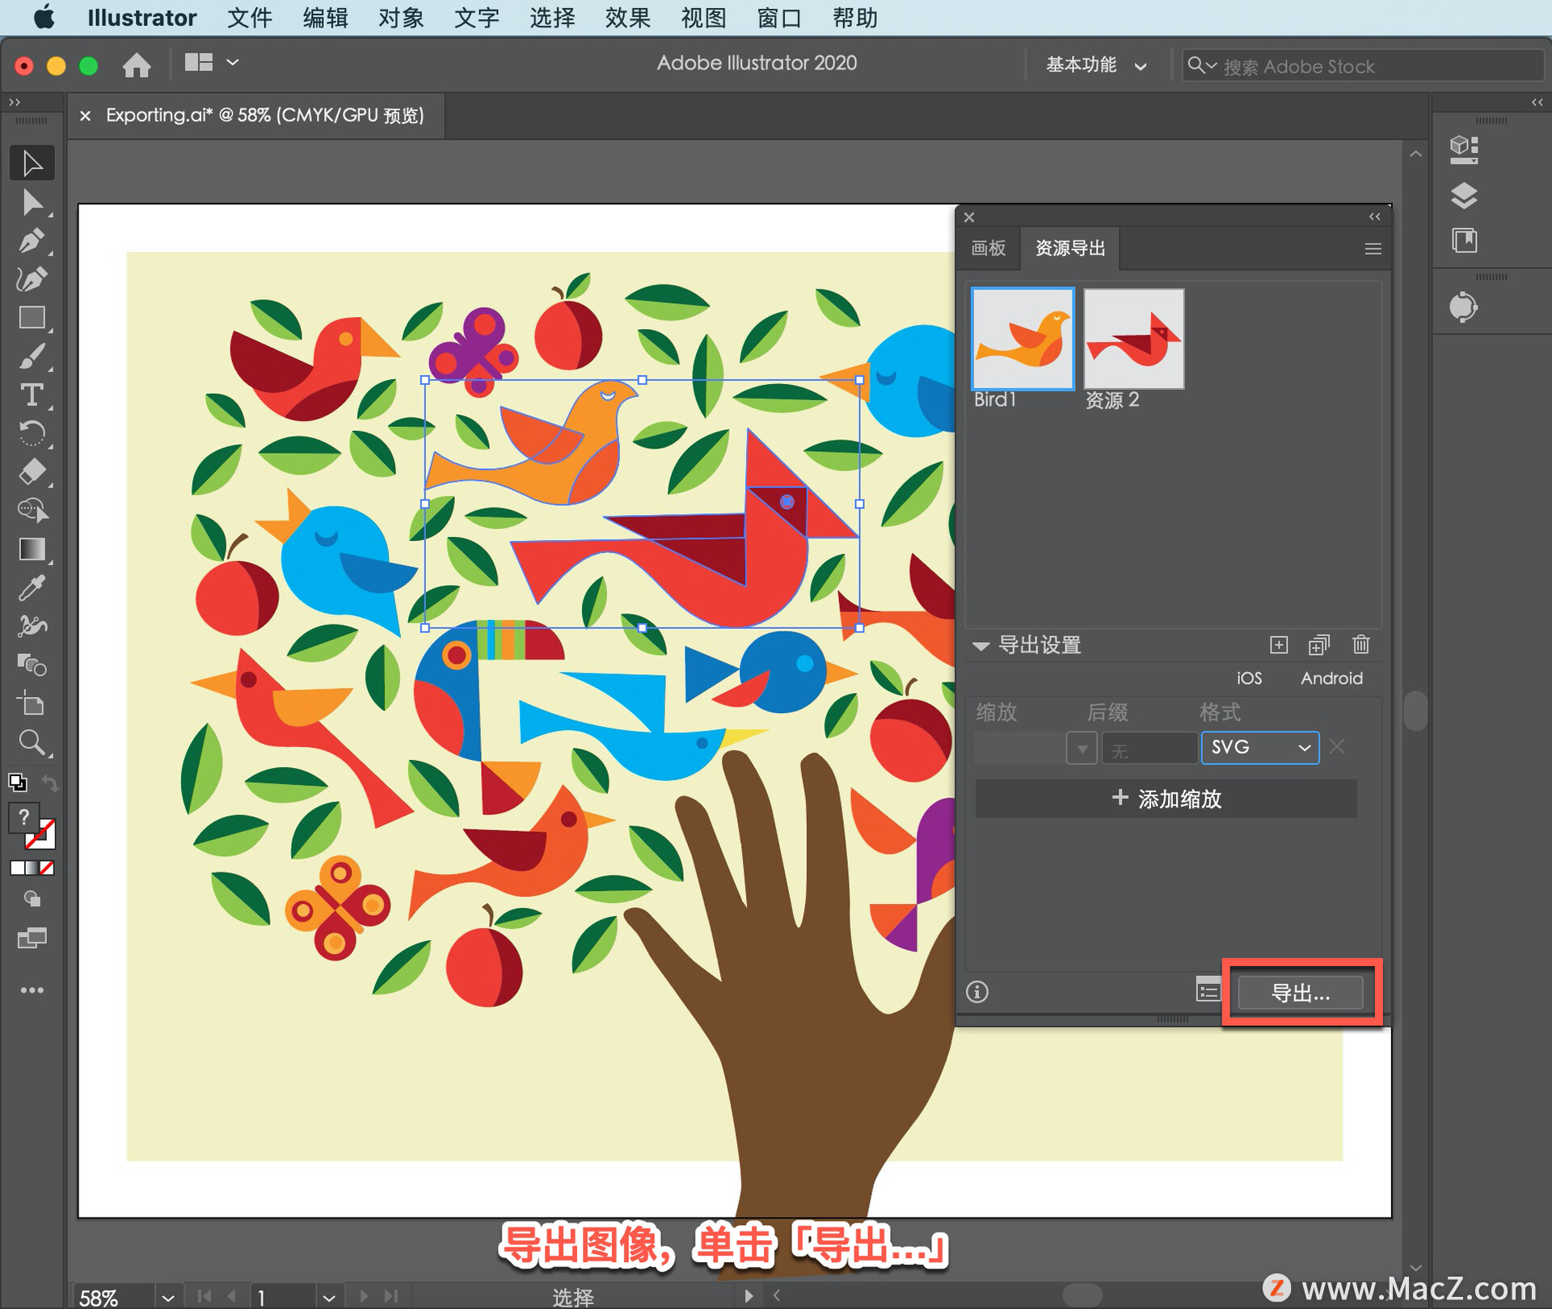The height and width of the screenshot is (1309, 1552).
Task: Click the Fill color swatch
Action: 24,817
